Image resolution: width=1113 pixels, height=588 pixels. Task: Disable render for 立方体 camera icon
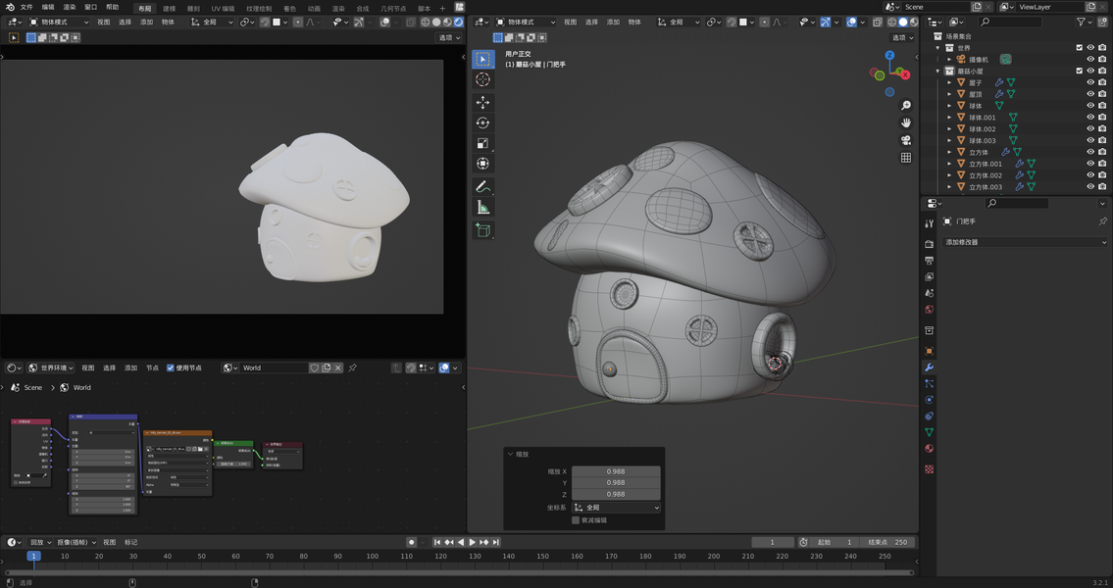pyautogui.click(x=1102, y=152)
